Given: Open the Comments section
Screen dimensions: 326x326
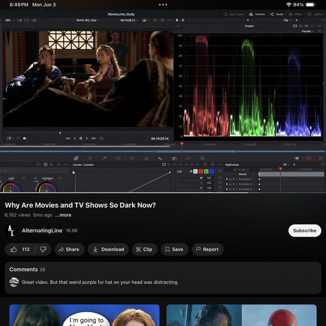Looking at the screenshot, I should click(x=163, y=278).
